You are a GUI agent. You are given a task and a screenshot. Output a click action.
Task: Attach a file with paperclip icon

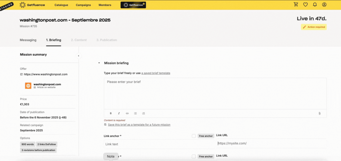coord(319,113)
